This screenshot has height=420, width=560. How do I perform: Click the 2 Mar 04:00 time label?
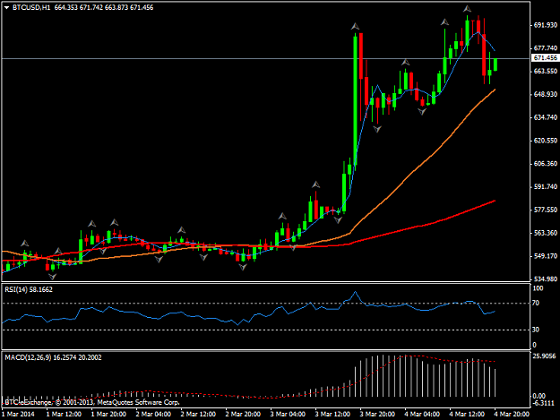(153, 414)
